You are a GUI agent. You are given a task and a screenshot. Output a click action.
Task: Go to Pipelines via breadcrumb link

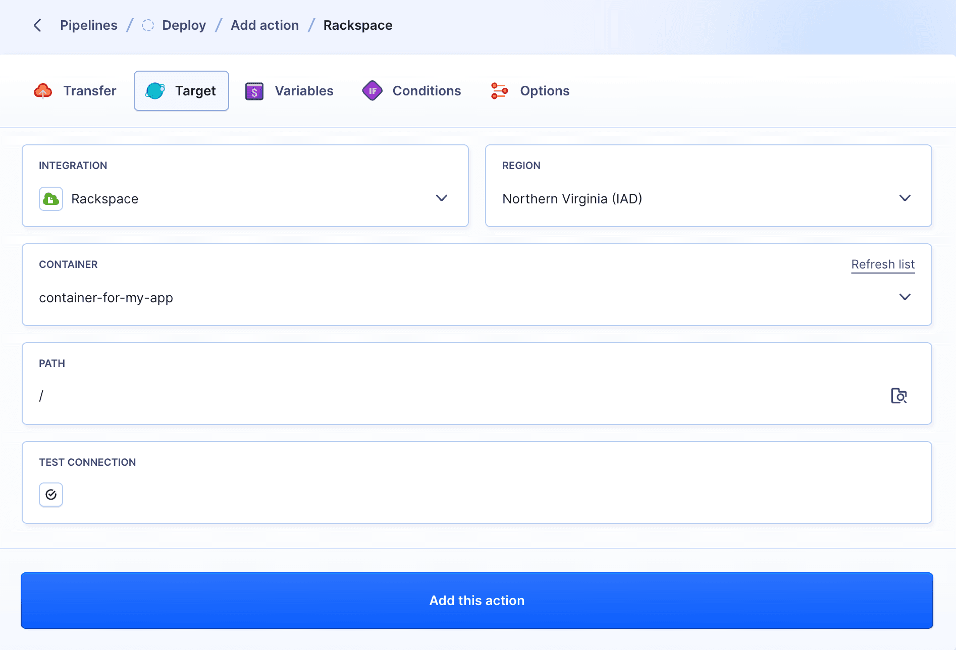(x=88, y=25)
